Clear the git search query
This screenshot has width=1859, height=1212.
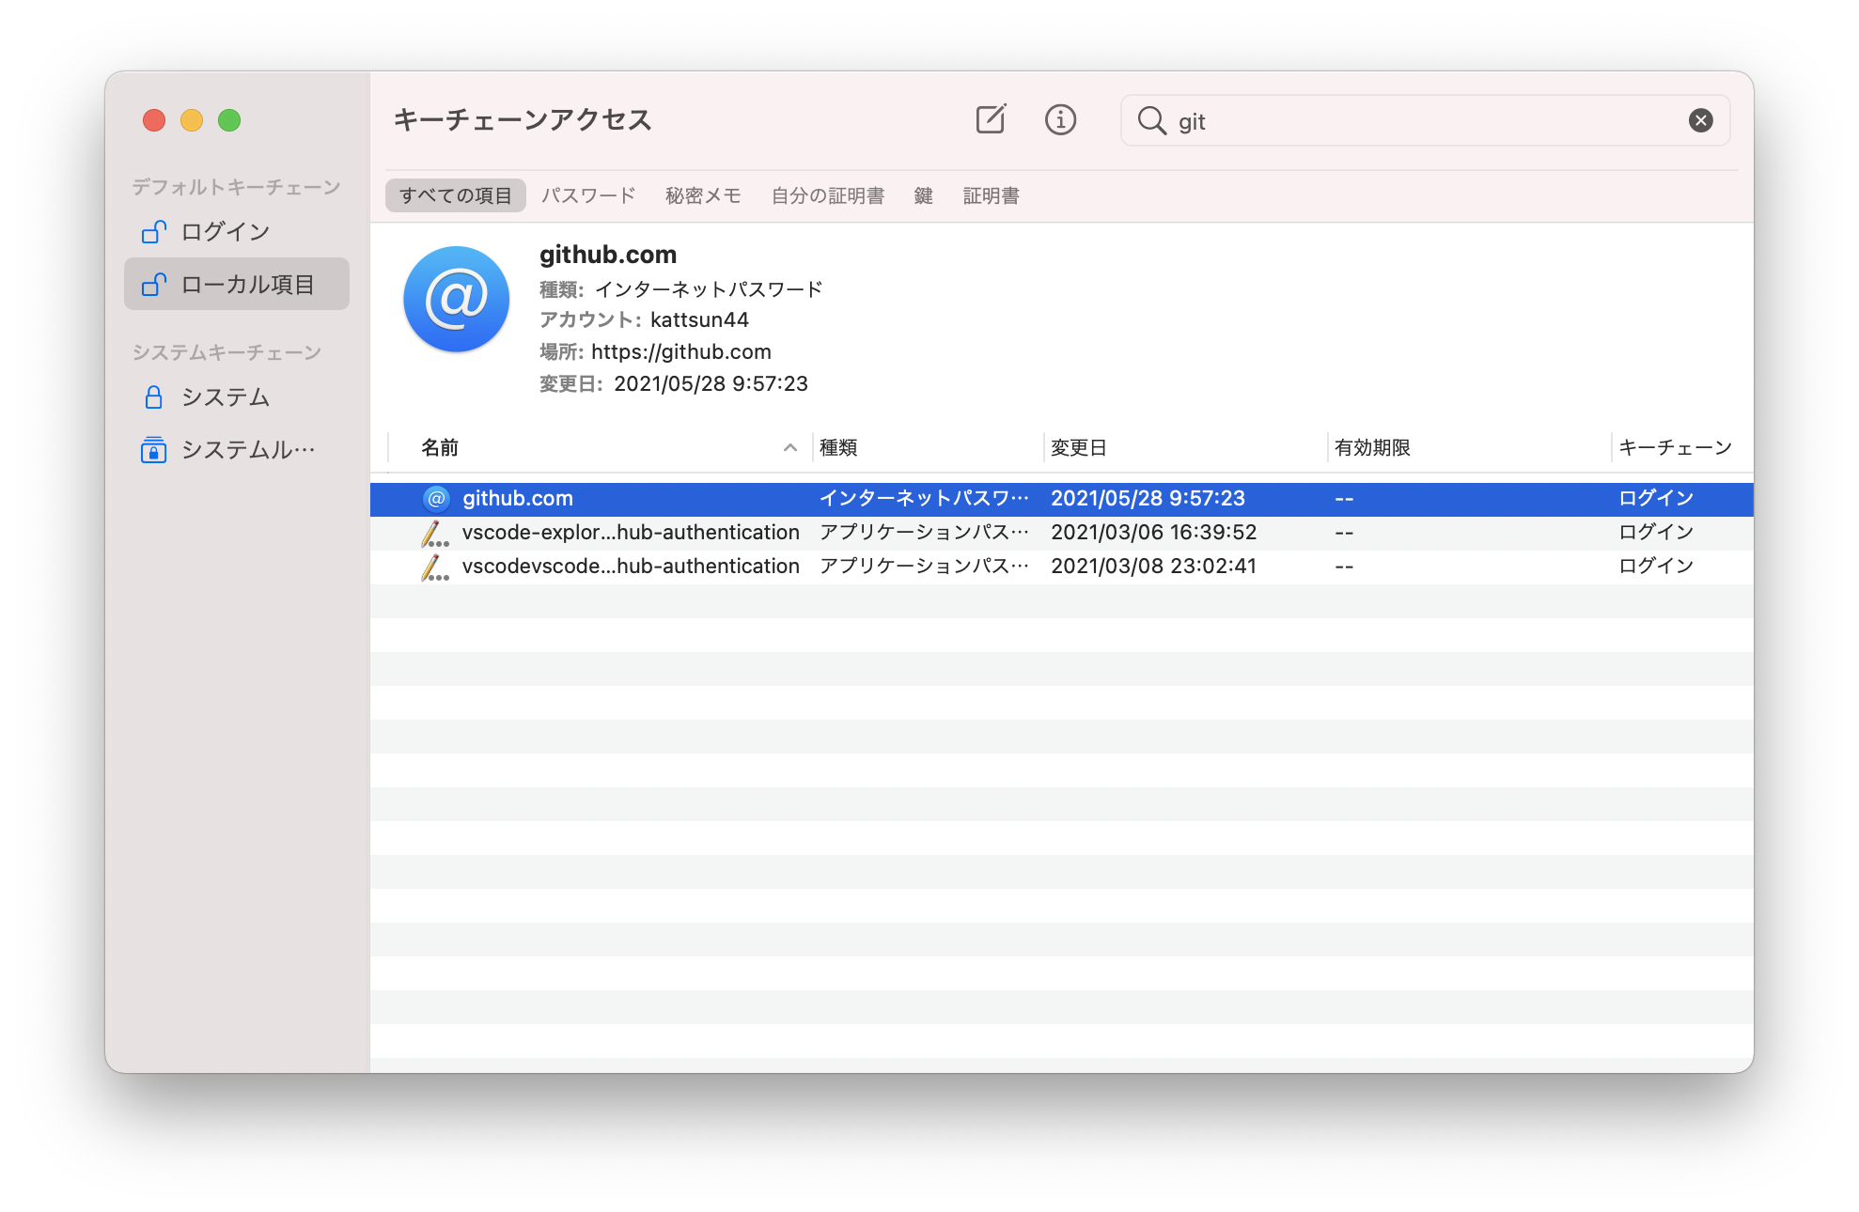[1700, 120]
